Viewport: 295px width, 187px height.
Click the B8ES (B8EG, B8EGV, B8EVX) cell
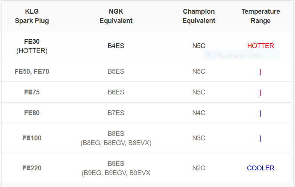[x=116, y=138]
